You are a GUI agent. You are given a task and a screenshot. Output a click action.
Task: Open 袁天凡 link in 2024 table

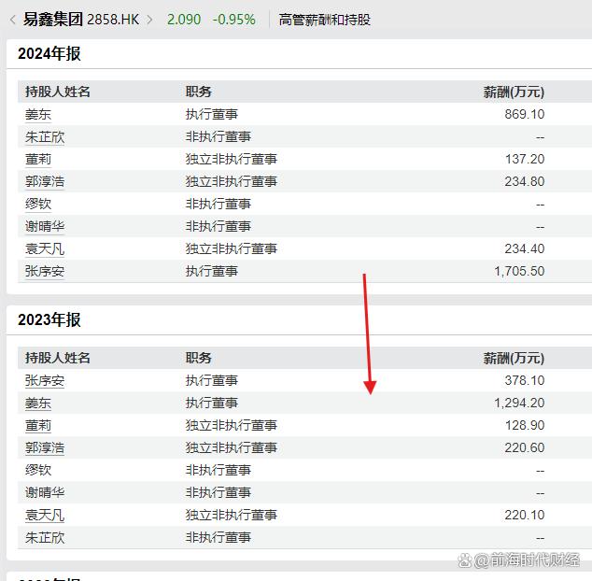point(45,249)
